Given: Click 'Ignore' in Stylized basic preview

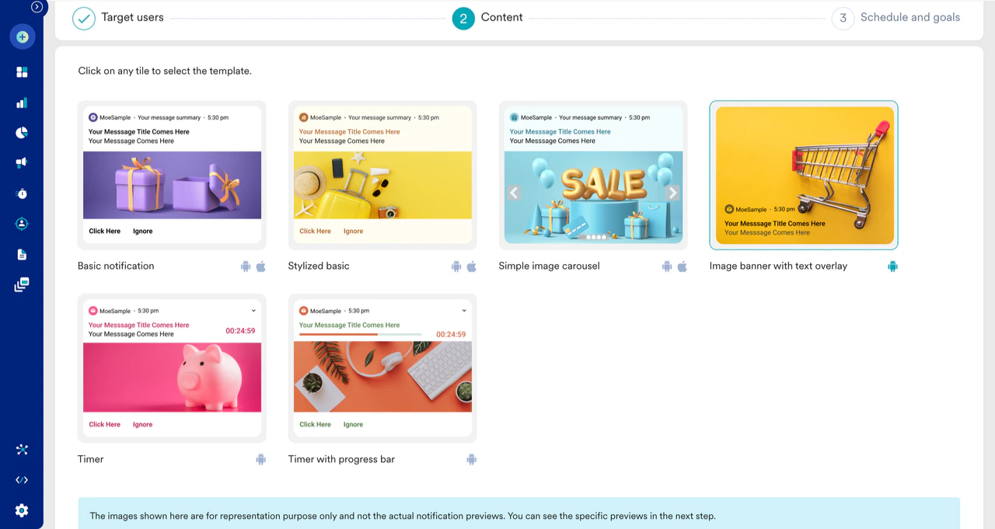Looking at the screenshot, I should coord(354,231).
